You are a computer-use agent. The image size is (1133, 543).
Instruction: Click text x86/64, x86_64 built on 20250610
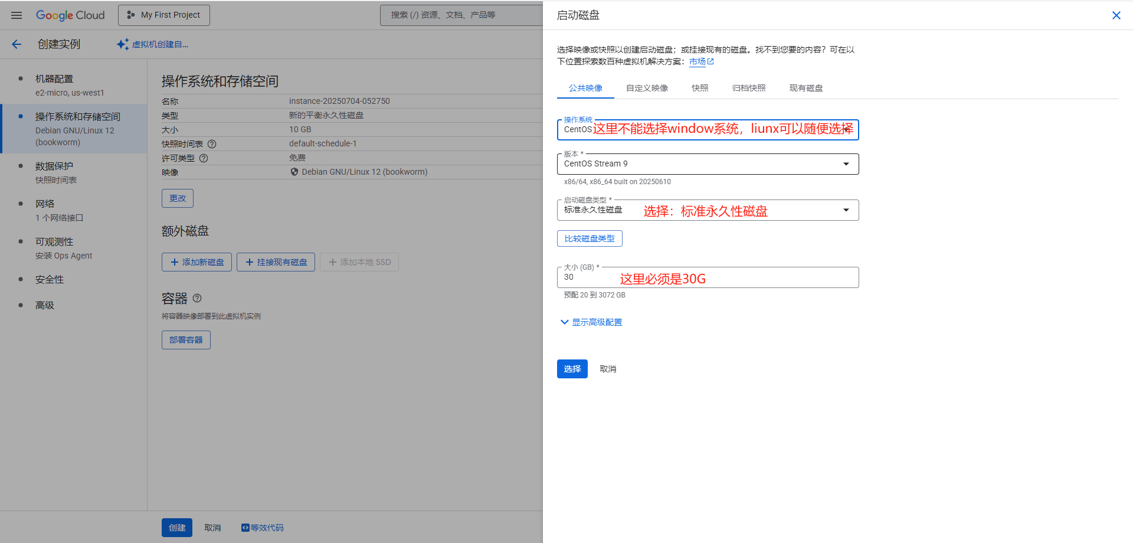click(x=617, y=182)
